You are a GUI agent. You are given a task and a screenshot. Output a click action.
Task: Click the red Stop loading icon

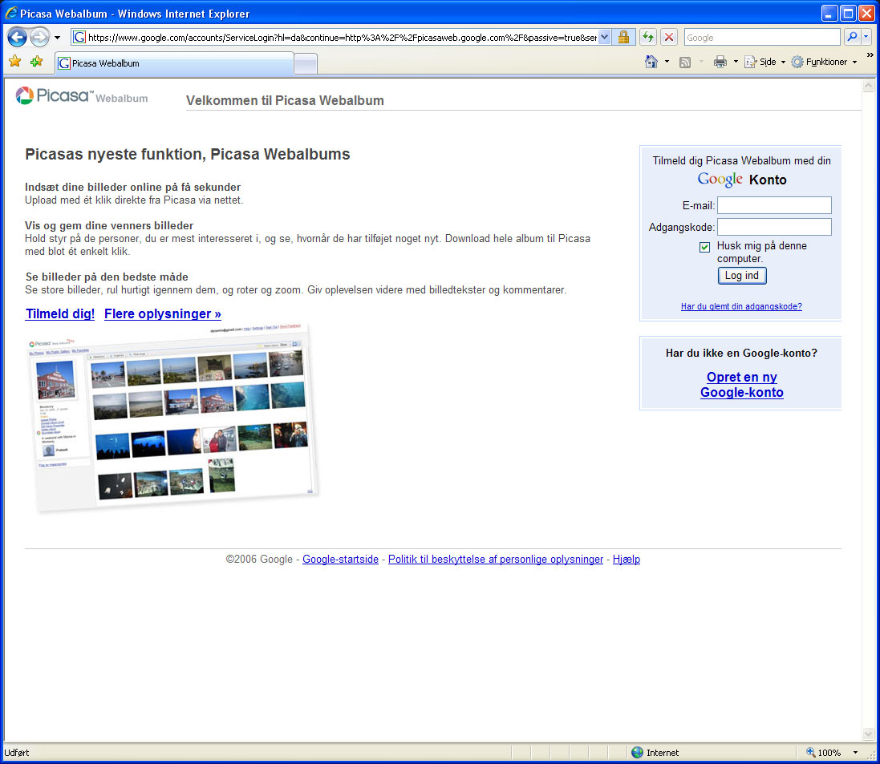click(669, 38)
